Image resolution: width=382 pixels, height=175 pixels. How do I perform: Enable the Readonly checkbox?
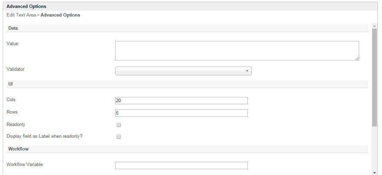point(119,125)
